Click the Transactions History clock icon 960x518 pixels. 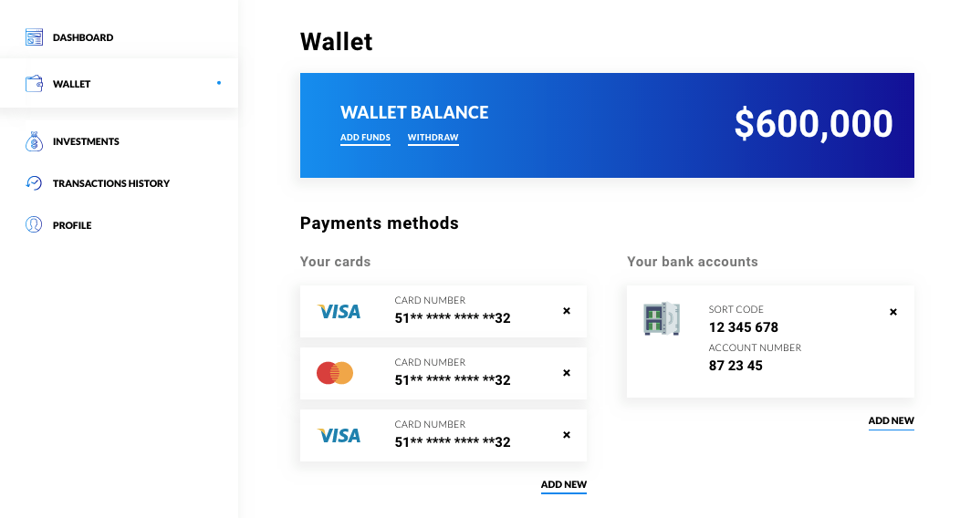pos(34,183)
